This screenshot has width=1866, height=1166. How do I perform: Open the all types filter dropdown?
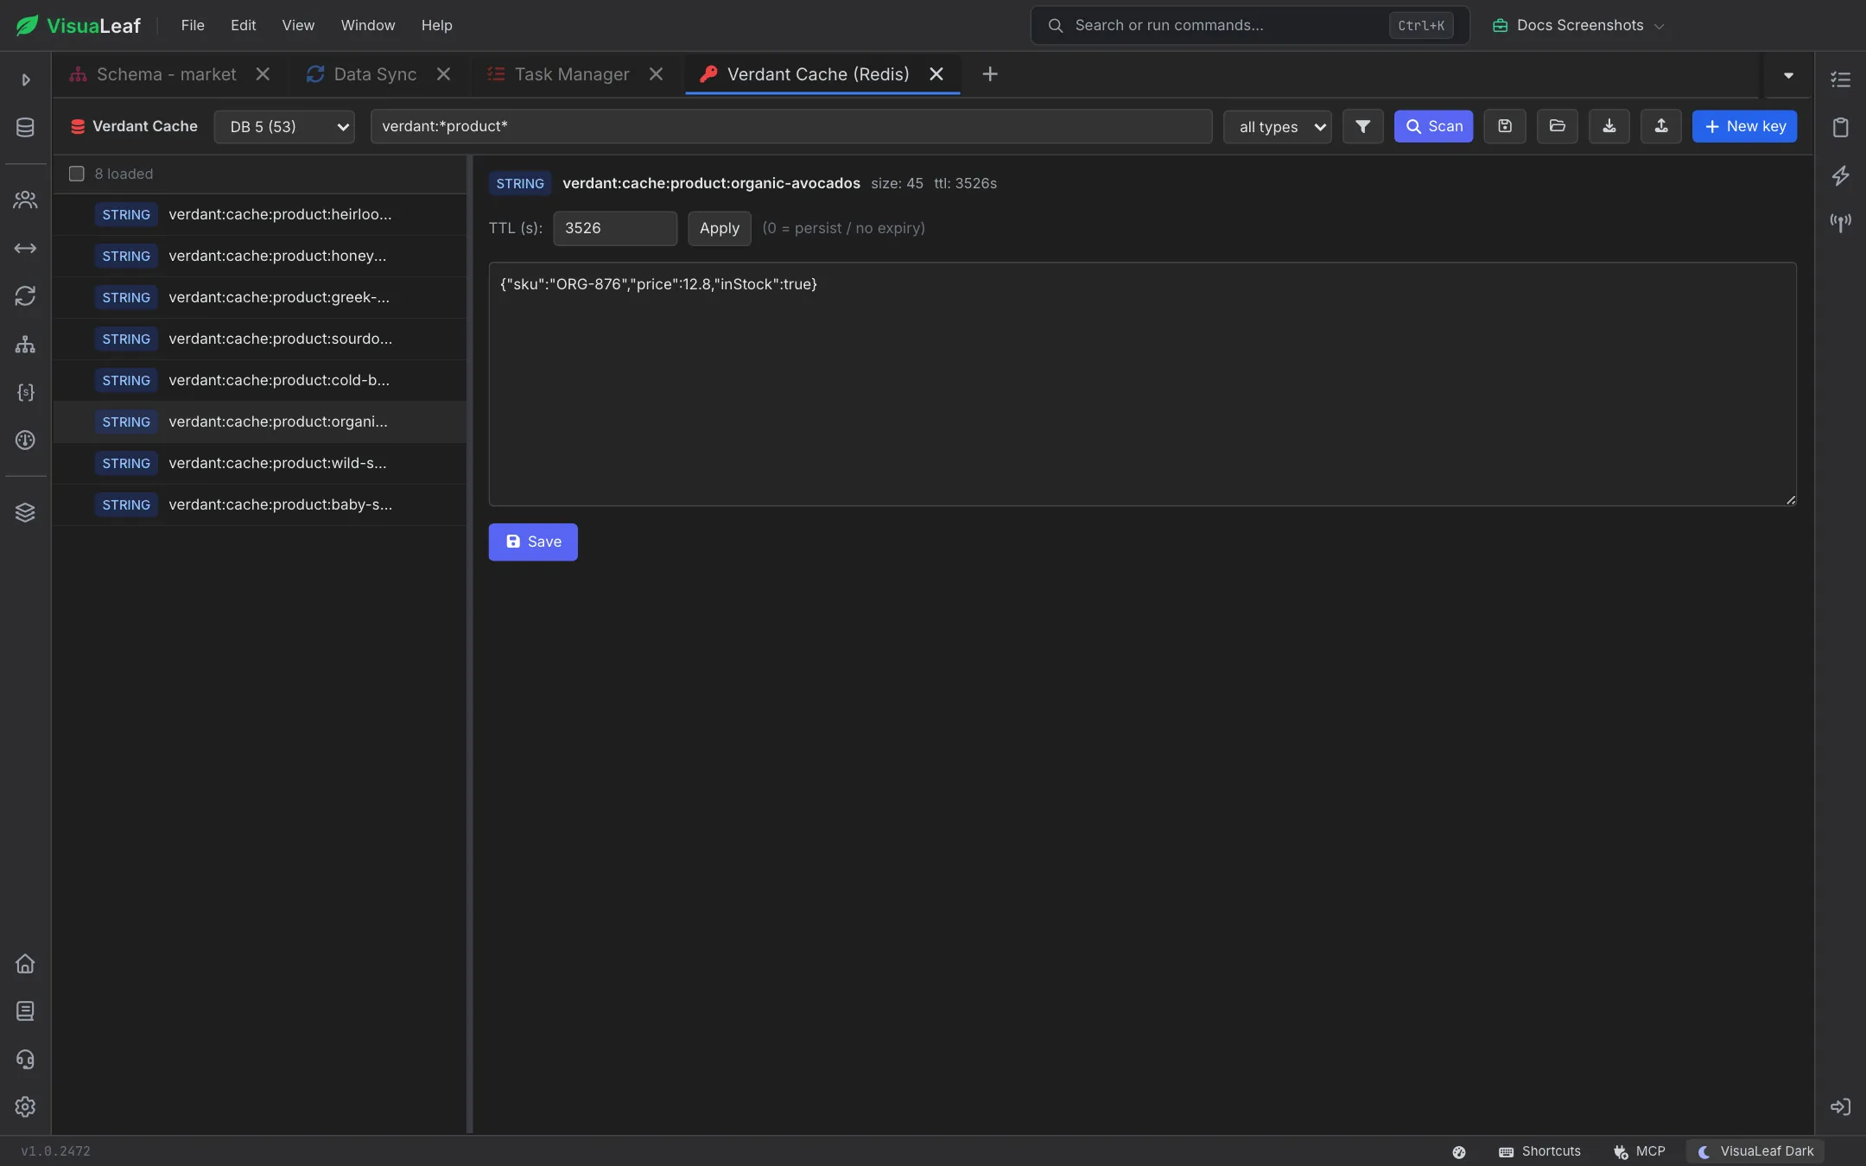(x=1277, y=126)
